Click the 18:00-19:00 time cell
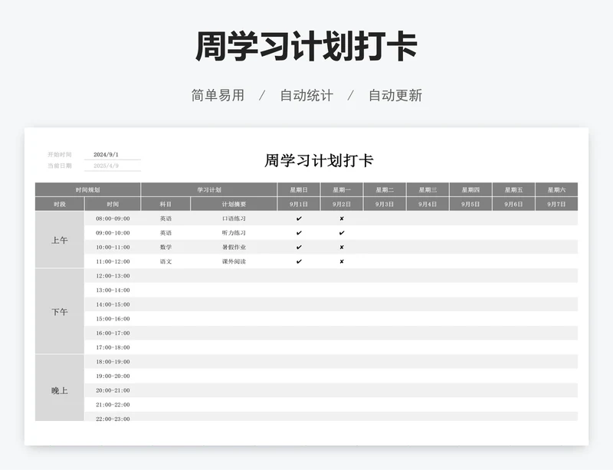Viewport: 613px width, 470px height. pos(113,362)
